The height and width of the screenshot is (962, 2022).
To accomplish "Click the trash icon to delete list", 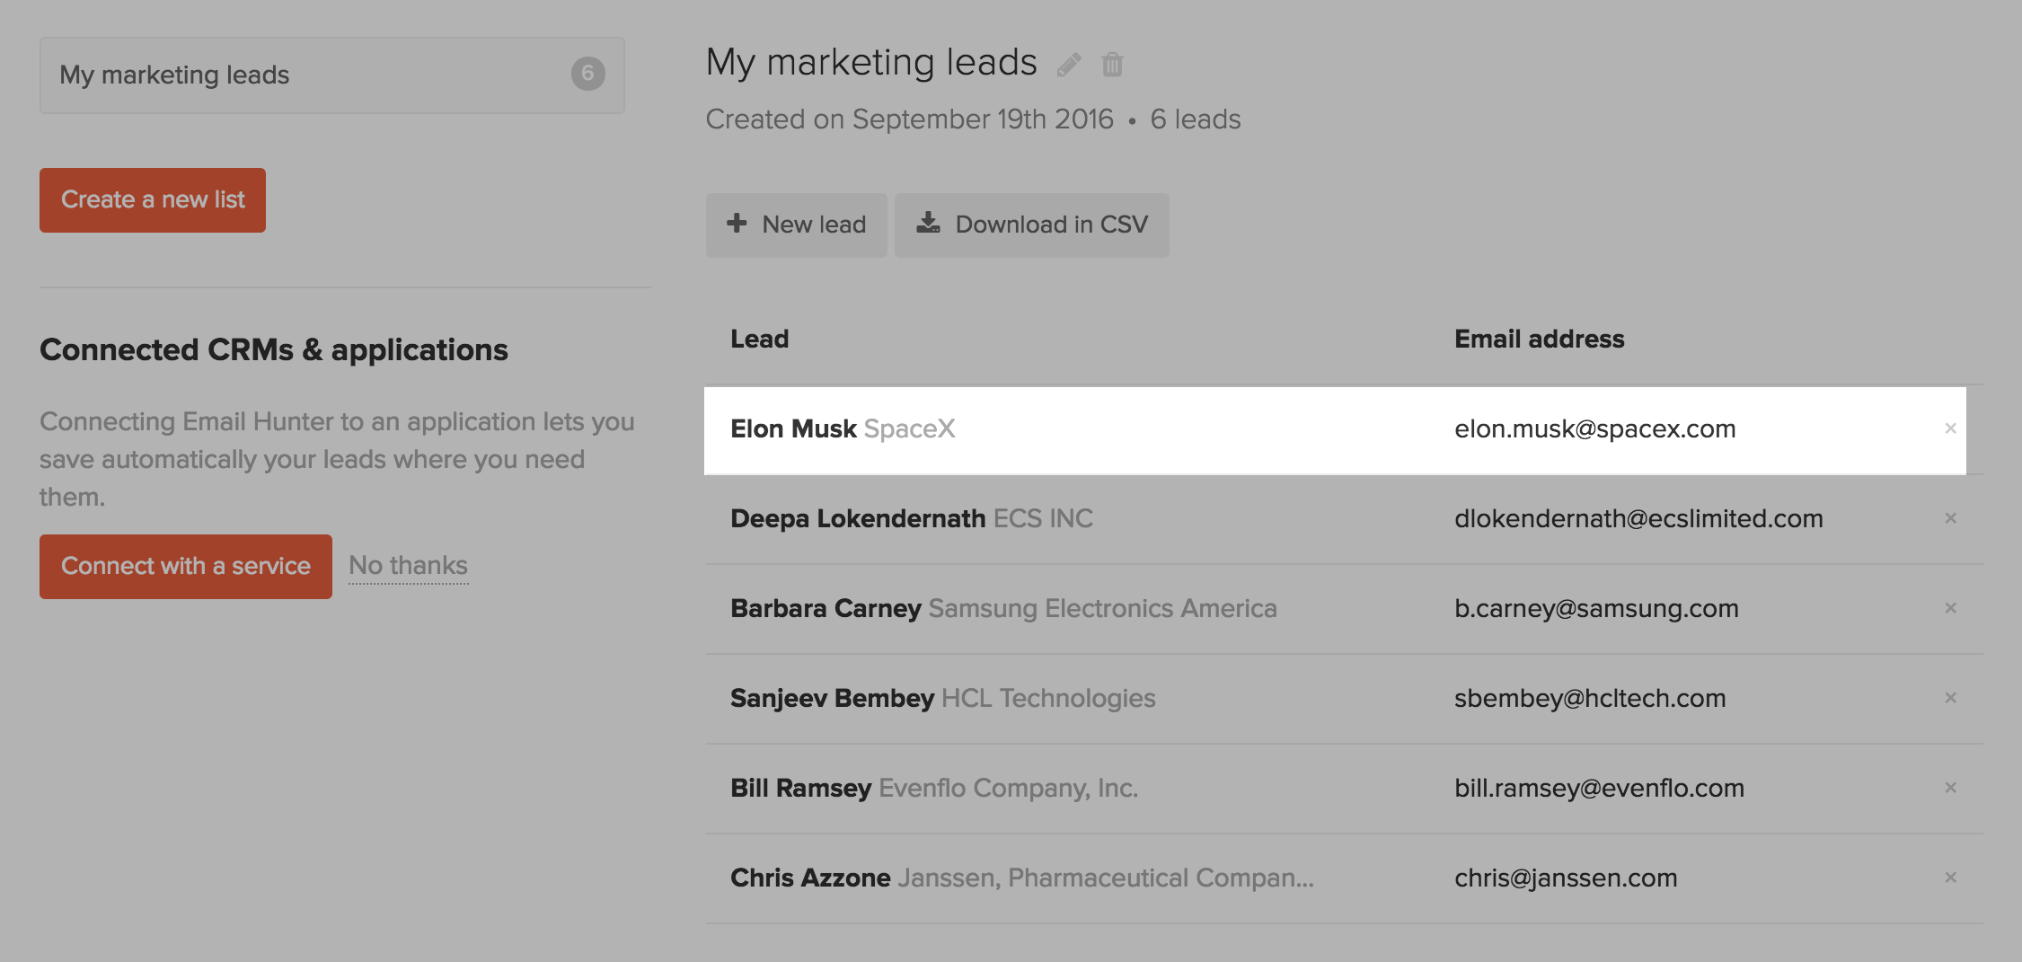I will click(1112, 65).
